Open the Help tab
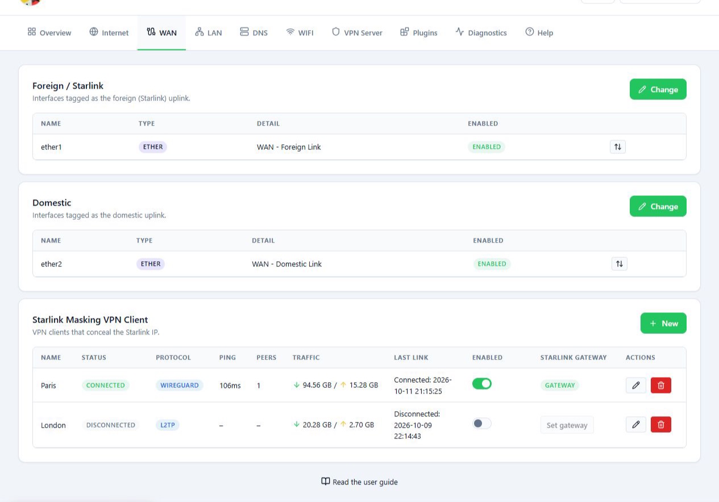Viewport: 719px width, 502px height. [x=539, y=32]
